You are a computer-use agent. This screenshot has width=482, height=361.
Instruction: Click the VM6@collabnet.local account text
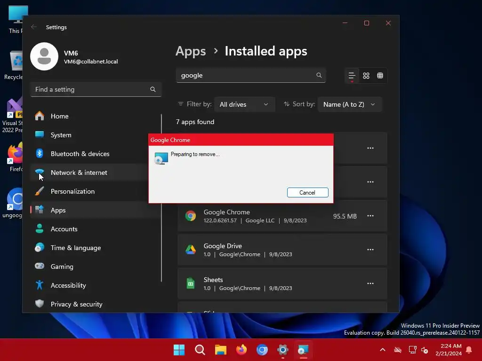[91, 62]
